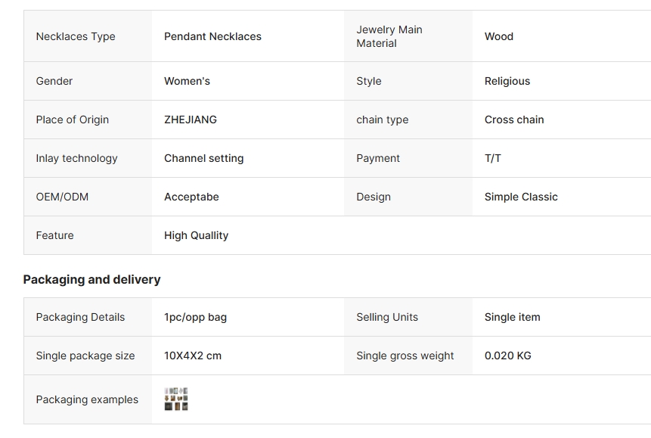Select the ZHEJIANG origin value
Viewport: 651px width, 438px height.
pyautogui.click(x=190, y=120)
